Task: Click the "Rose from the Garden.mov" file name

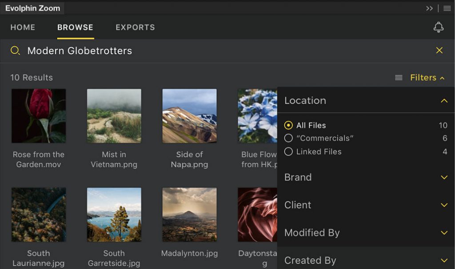Action: tap(39, 159)
